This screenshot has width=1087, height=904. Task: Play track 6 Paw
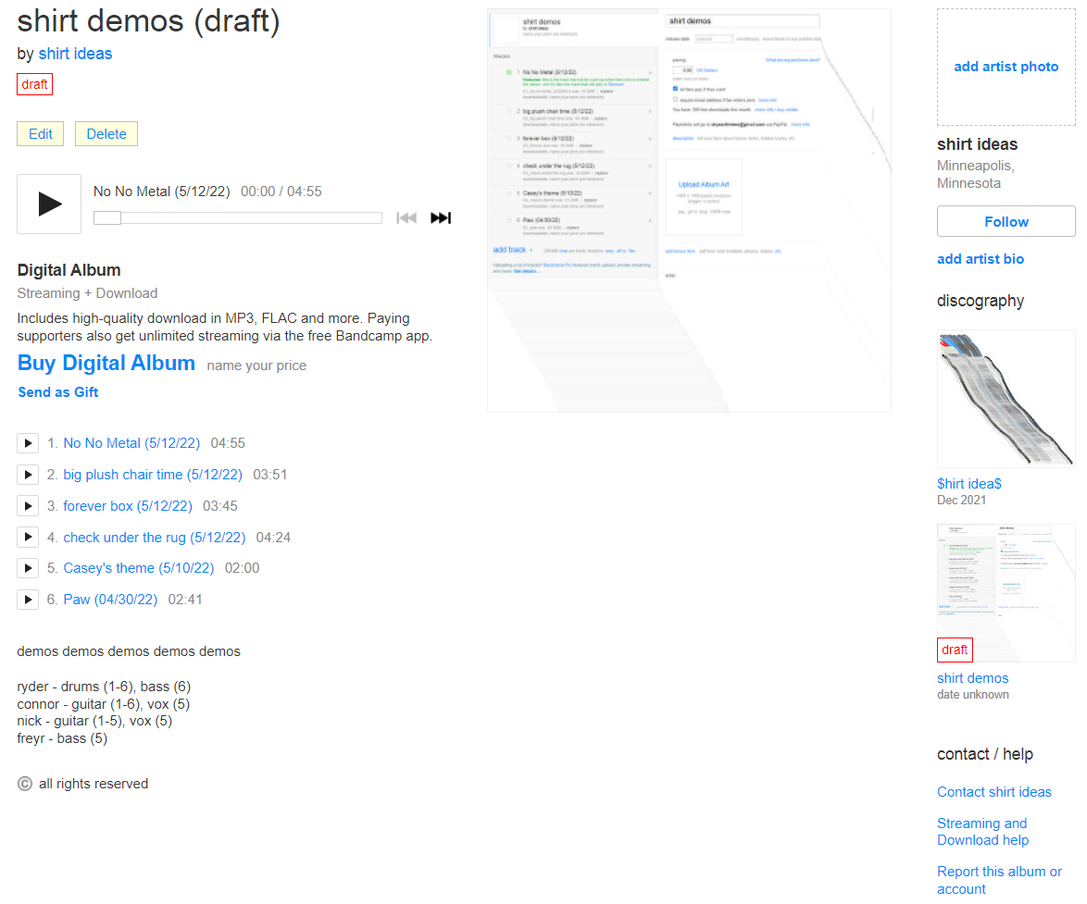coord(28,600)
